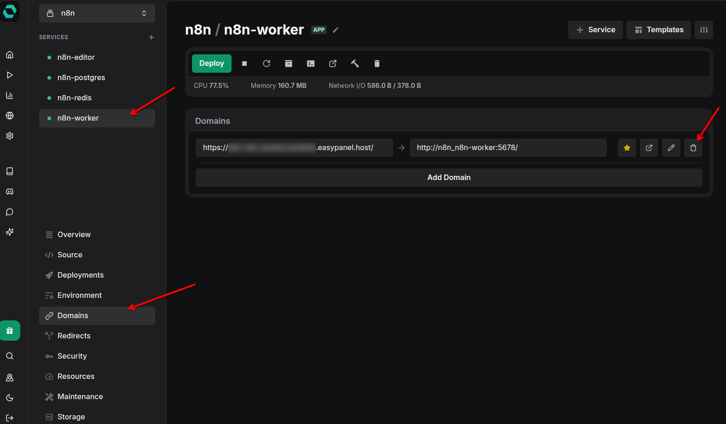Click the easypanel.host domain URL field
726x424 pixels.
click(x=294, y=148)
